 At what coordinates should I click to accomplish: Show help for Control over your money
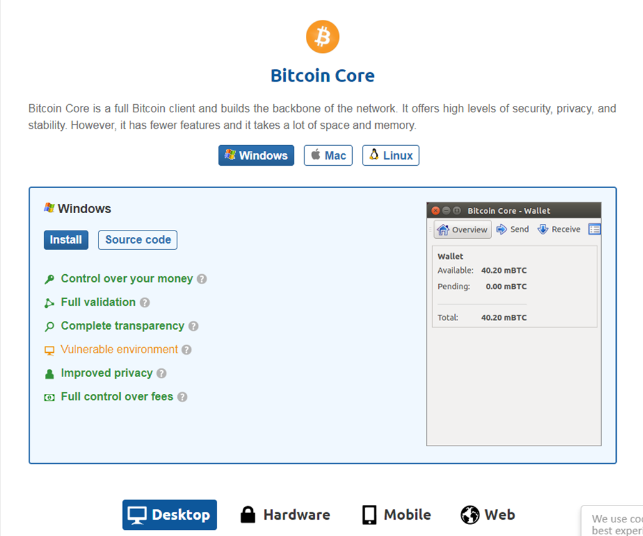[x=202, y=279]
